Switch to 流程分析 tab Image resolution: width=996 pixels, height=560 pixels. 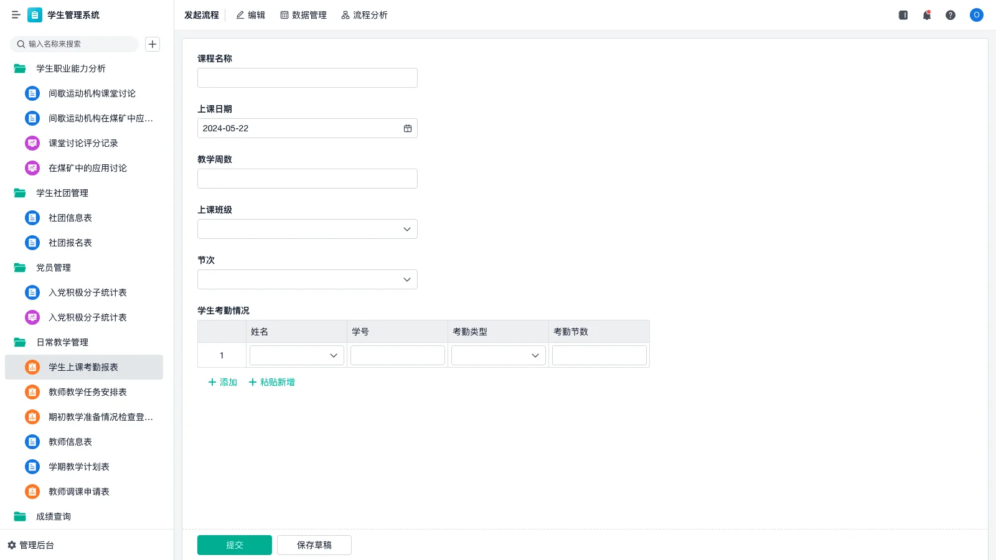[x=364, y=15]
